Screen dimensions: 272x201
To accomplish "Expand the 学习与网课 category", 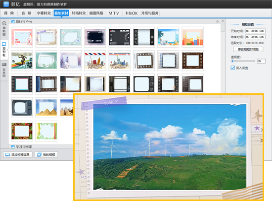I will [x=21, y=147].
